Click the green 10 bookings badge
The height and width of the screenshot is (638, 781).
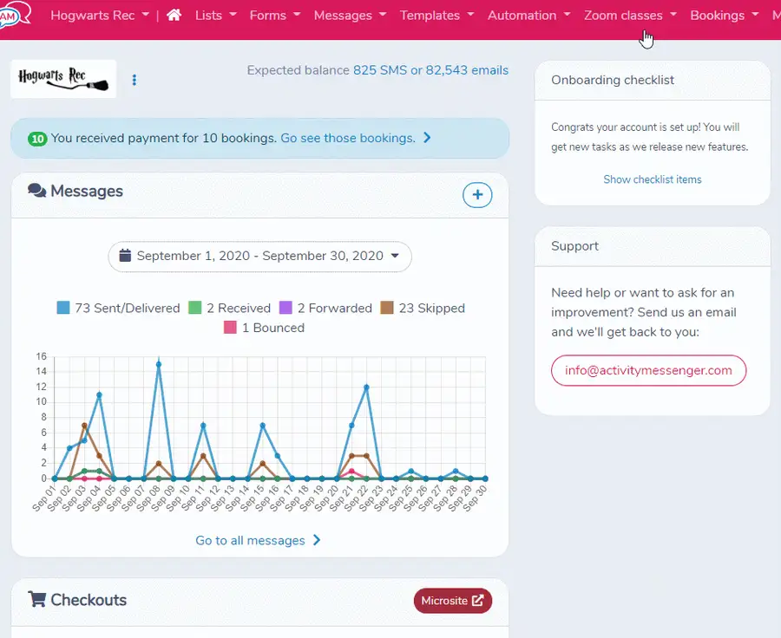tap(38, 139)
